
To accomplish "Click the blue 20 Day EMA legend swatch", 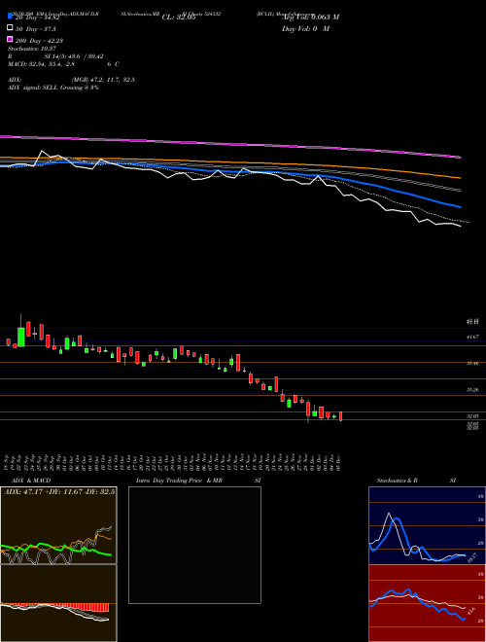I will (x=10, y=16).
